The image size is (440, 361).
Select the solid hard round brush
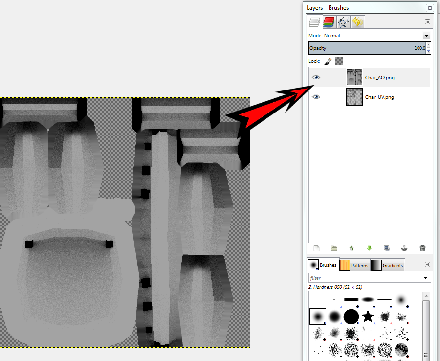(352, 316)
